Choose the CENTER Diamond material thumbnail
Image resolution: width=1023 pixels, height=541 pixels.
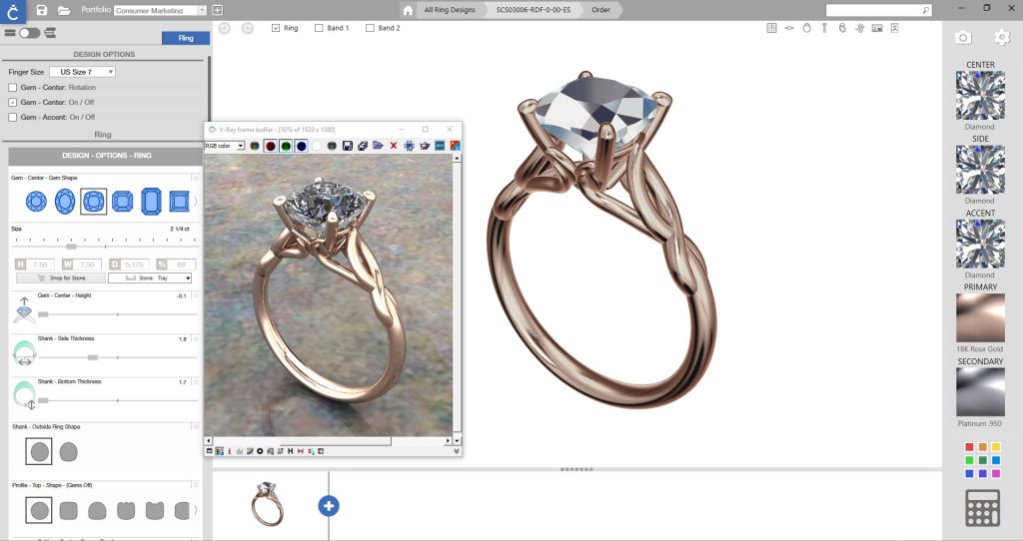tap(980, 96)
